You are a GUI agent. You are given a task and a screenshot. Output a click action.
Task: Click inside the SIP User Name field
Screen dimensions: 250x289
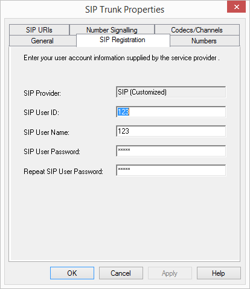click(171, 131)
